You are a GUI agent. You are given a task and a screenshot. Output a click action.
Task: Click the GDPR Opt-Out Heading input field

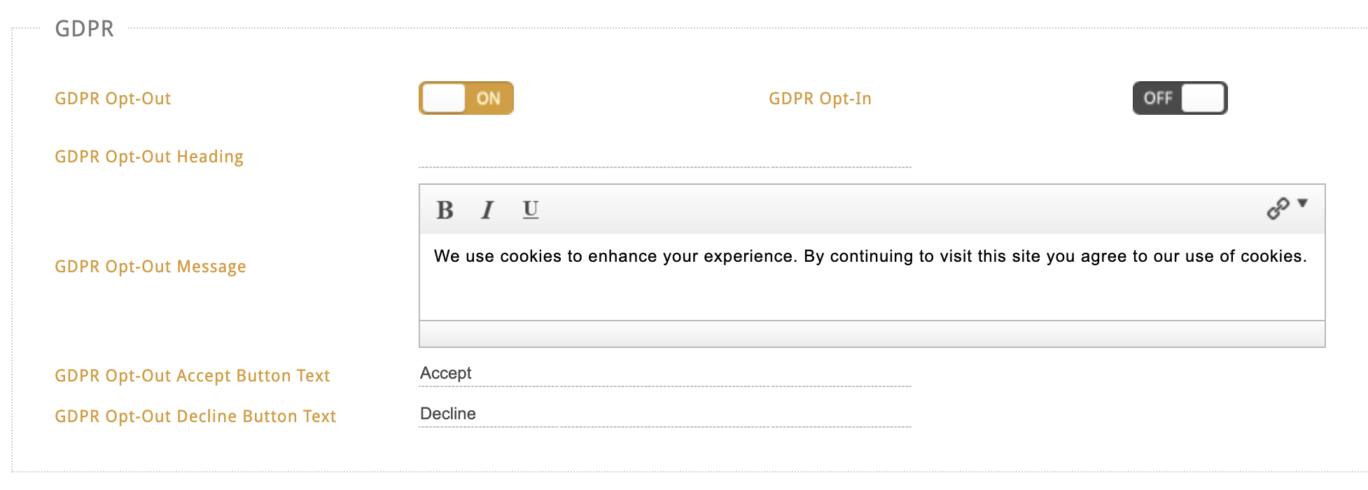664,157
